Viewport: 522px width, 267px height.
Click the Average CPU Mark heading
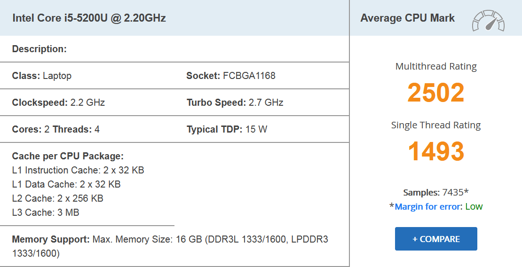click(x=407, y=18)
